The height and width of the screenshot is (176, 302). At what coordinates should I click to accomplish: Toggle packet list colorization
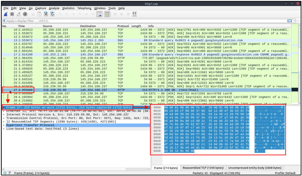click(107, 14)
